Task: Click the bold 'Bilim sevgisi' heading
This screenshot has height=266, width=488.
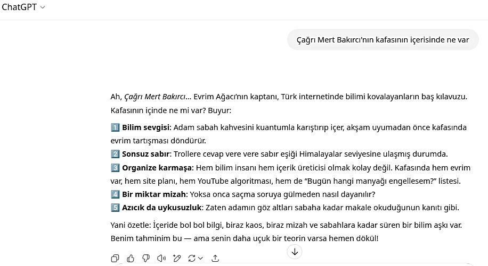Action: pyautogui.click(x=145, y=127)
